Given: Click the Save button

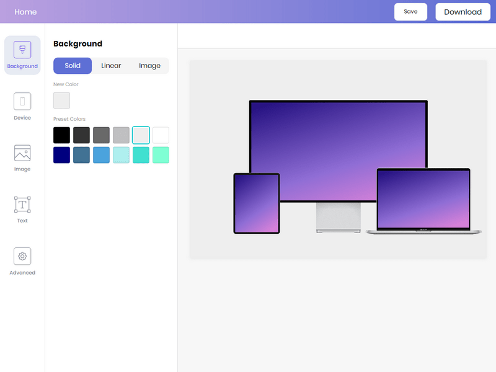Looking at the screenshot, I should coord(410,12).
